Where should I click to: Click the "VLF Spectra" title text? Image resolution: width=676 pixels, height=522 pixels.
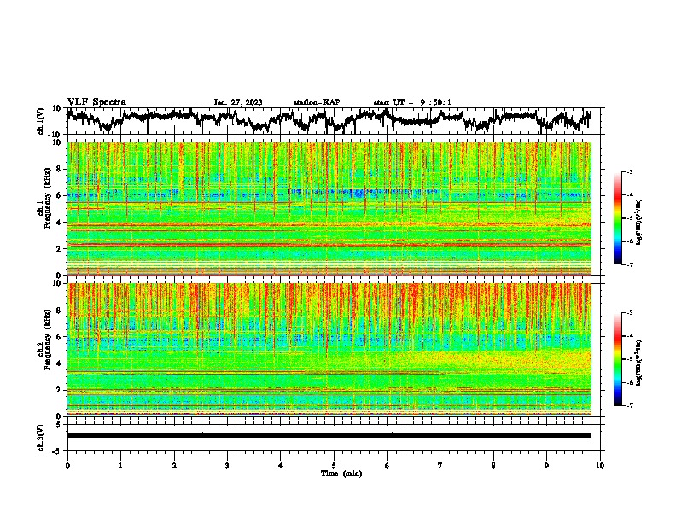point(96,101)
